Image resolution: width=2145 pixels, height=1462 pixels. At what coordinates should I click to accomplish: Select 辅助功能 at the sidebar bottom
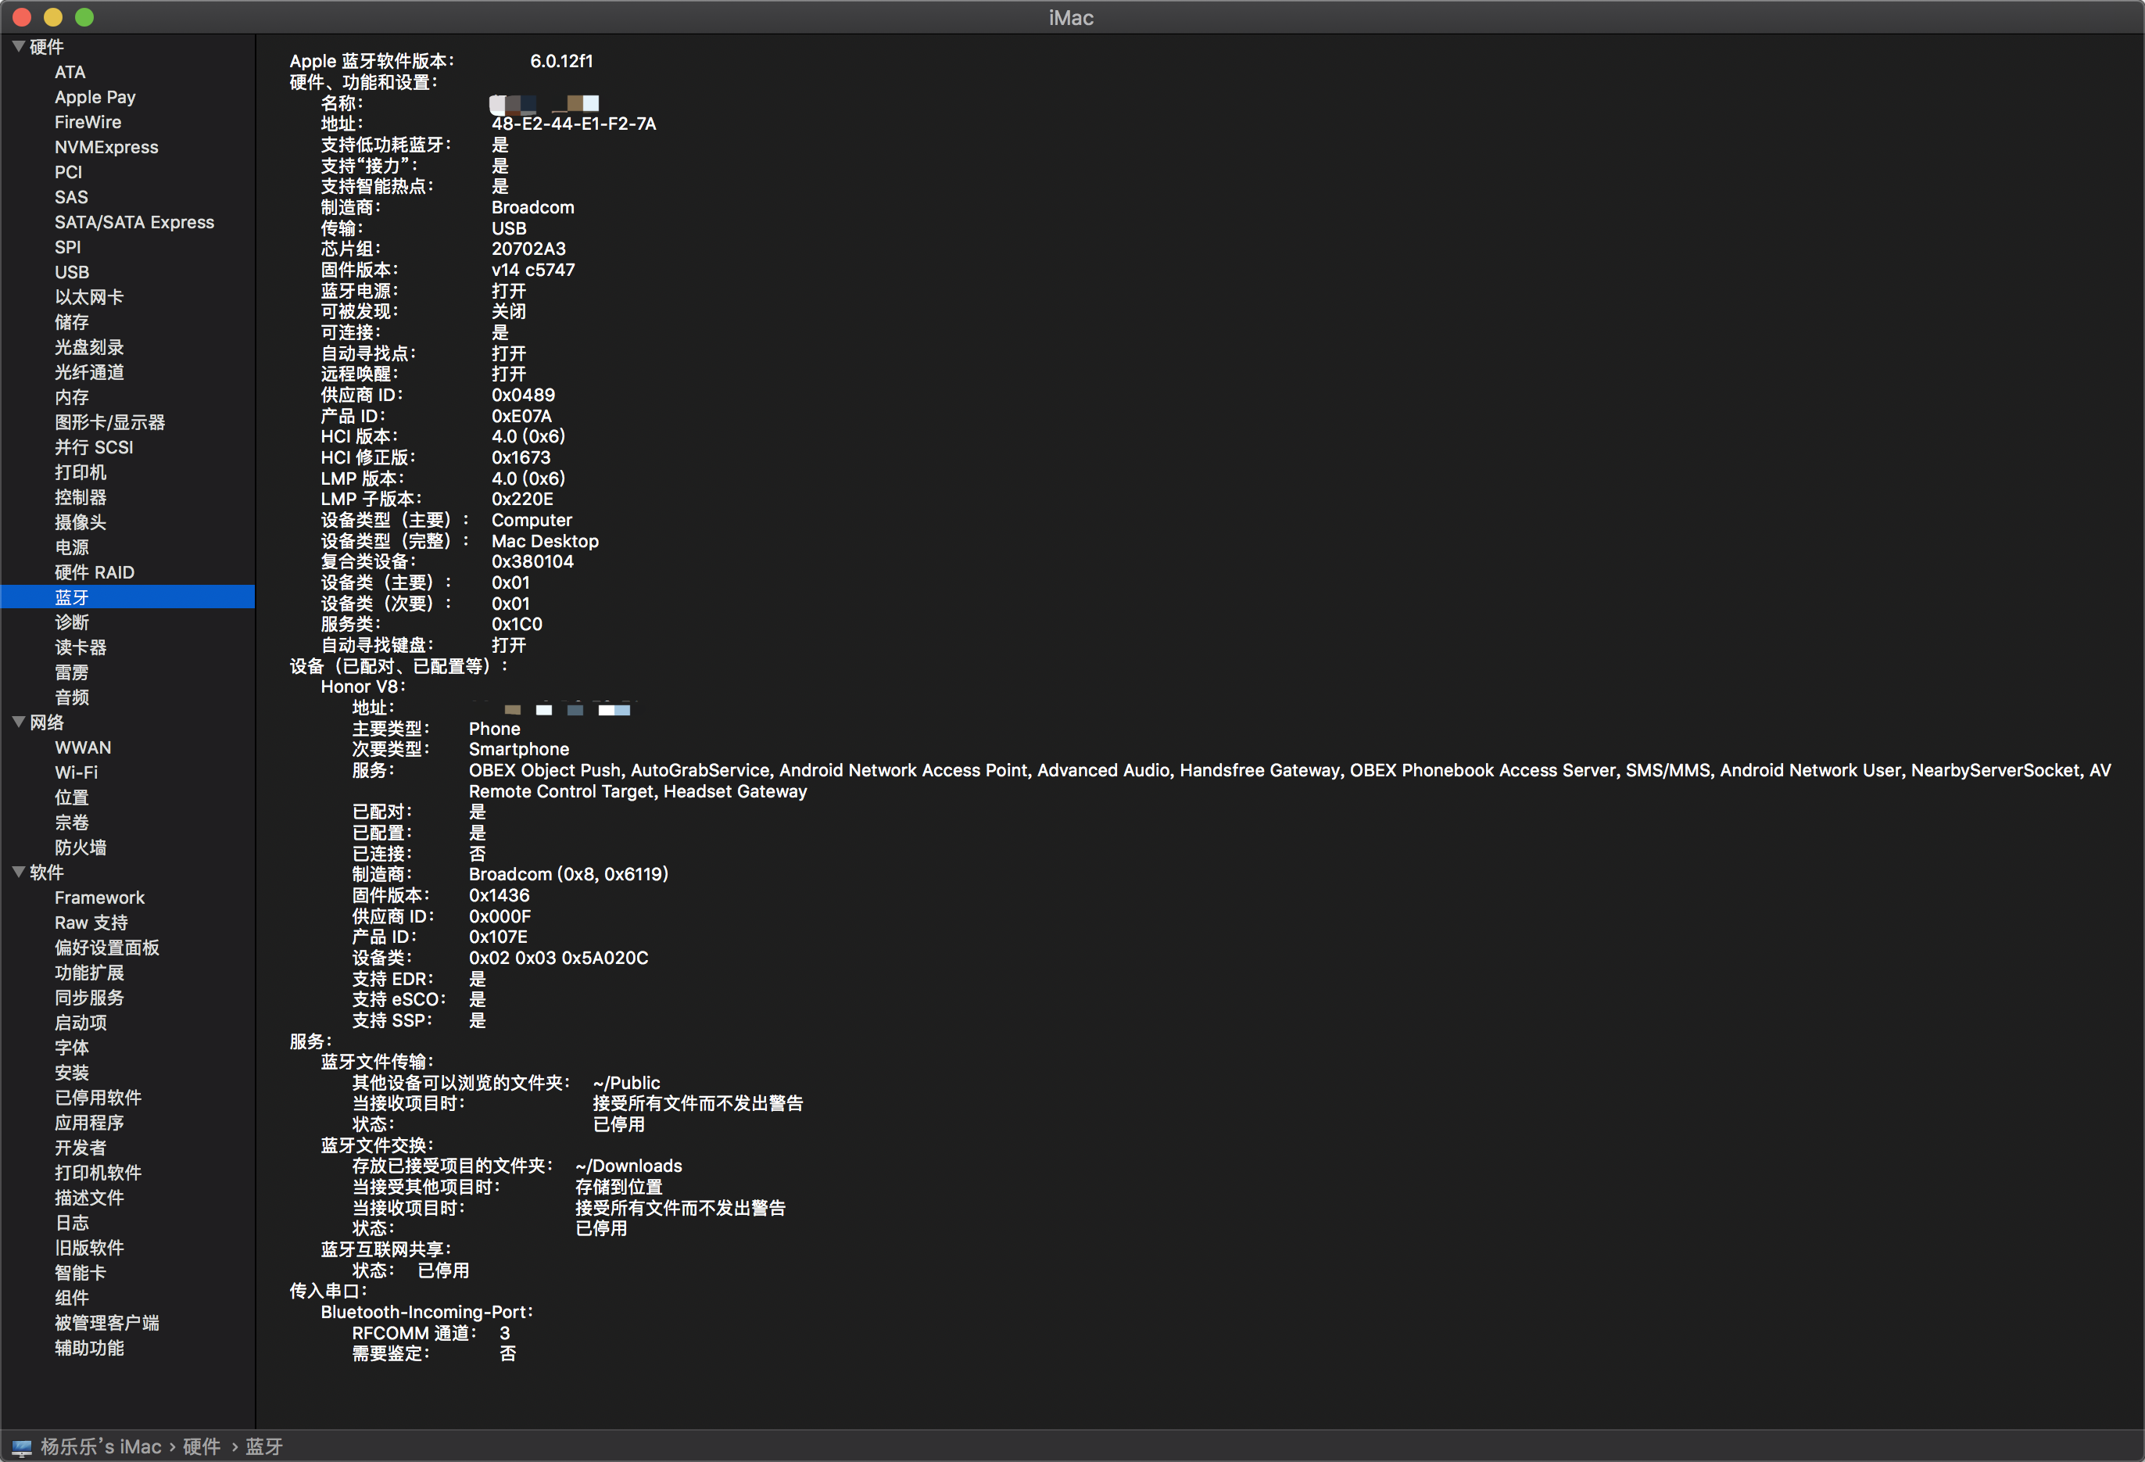point(88,1348)
